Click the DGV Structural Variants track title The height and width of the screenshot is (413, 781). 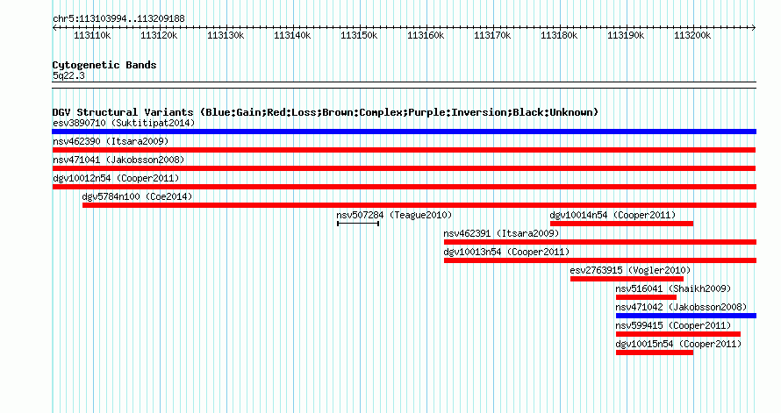(326, 112)
